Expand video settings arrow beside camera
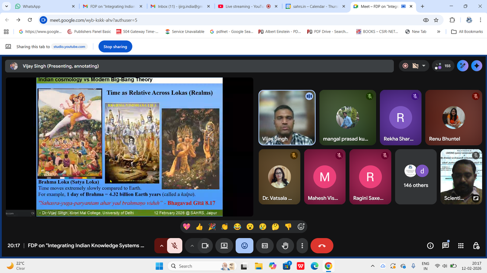Screen dimensions: 487x273 192,246
